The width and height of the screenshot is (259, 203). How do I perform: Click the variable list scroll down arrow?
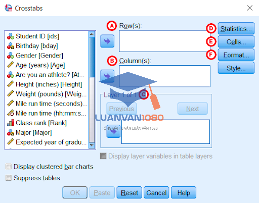coord(92,145)
